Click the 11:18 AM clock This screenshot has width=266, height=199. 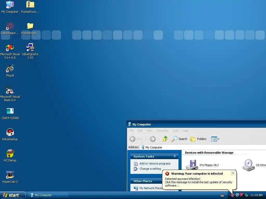point(256,195)
